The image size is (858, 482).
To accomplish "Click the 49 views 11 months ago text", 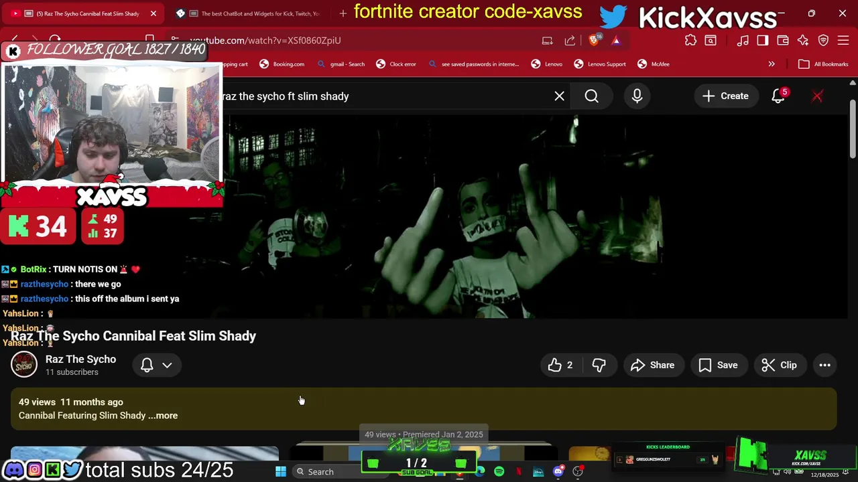I will pos(71,402).
